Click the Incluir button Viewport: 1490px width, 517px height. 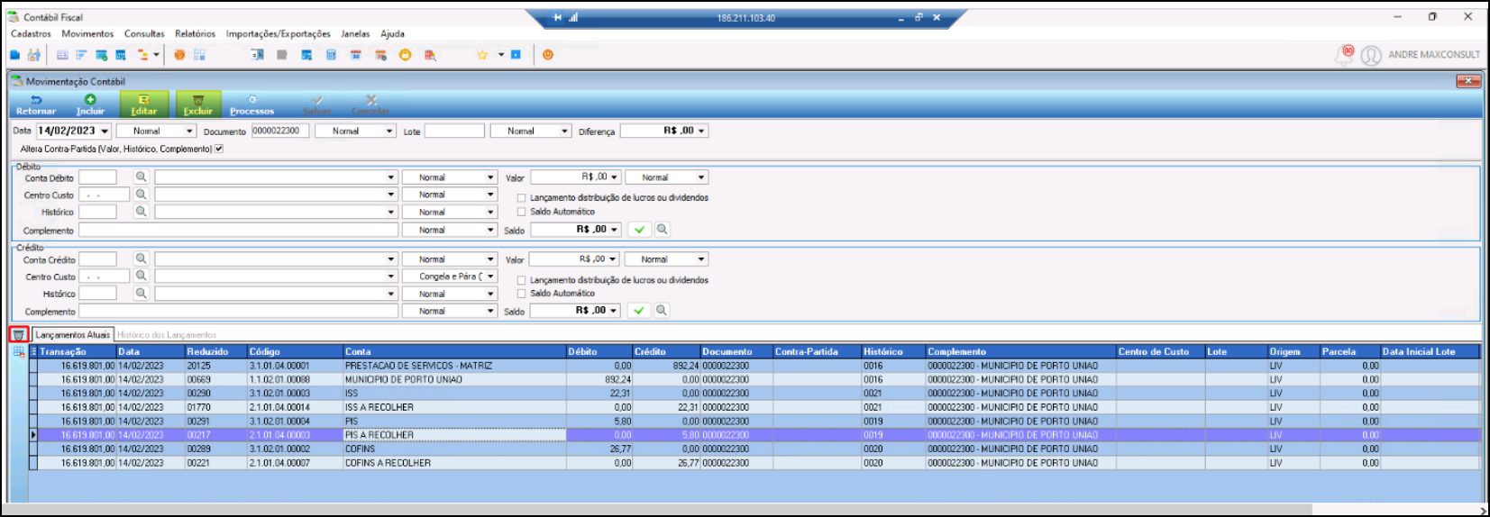(90, 104)
